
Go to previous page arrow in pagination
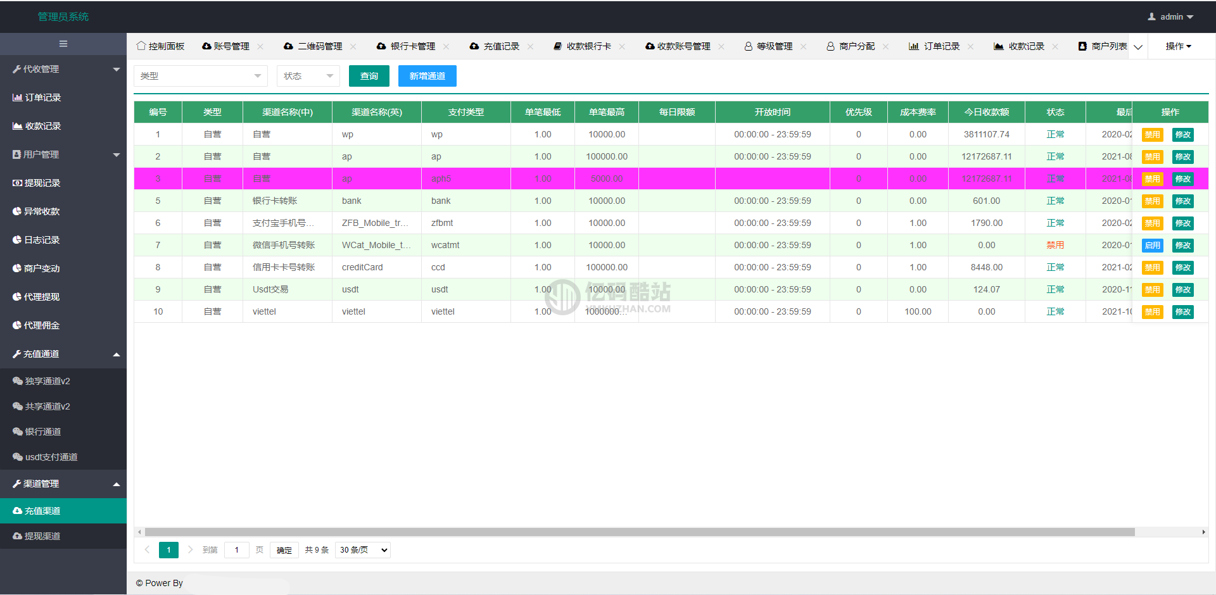pos(147,549)
